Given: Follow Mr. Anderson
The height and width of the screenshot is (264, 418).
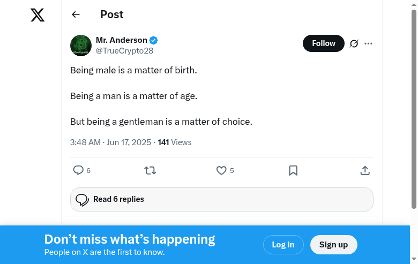Looking at the screenshot, I should click(324, 43).
